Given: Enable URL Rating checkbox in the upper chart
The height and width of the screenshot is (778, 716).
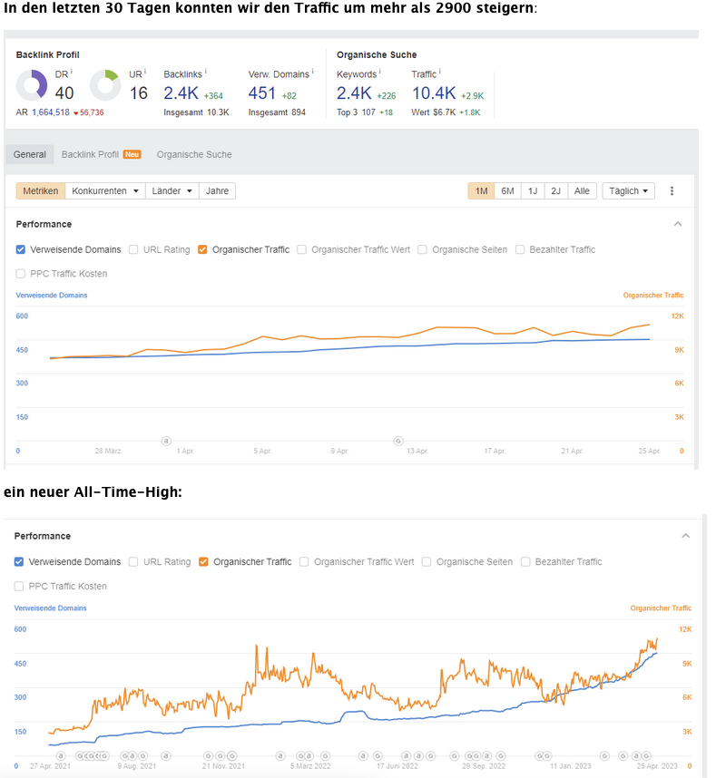Looking at the screenshot, I should (133, 249).
